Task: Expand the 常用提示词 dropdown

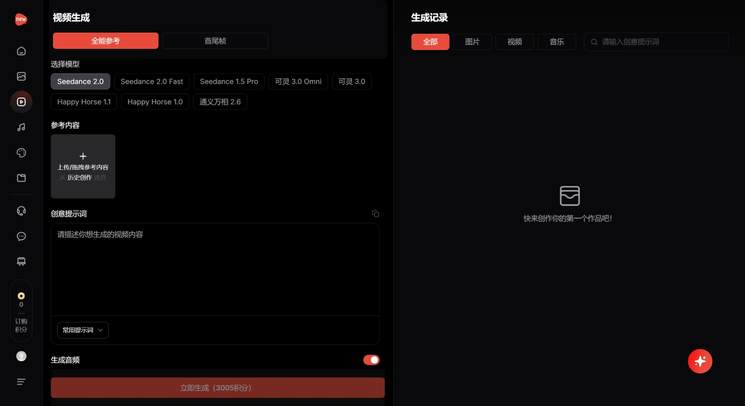Action: click(83, 330)
